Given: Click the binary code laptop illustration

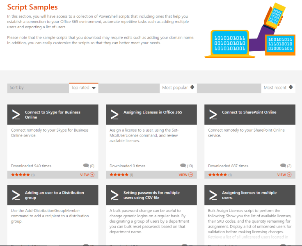Looking at the screenshot, I should 230,43.
